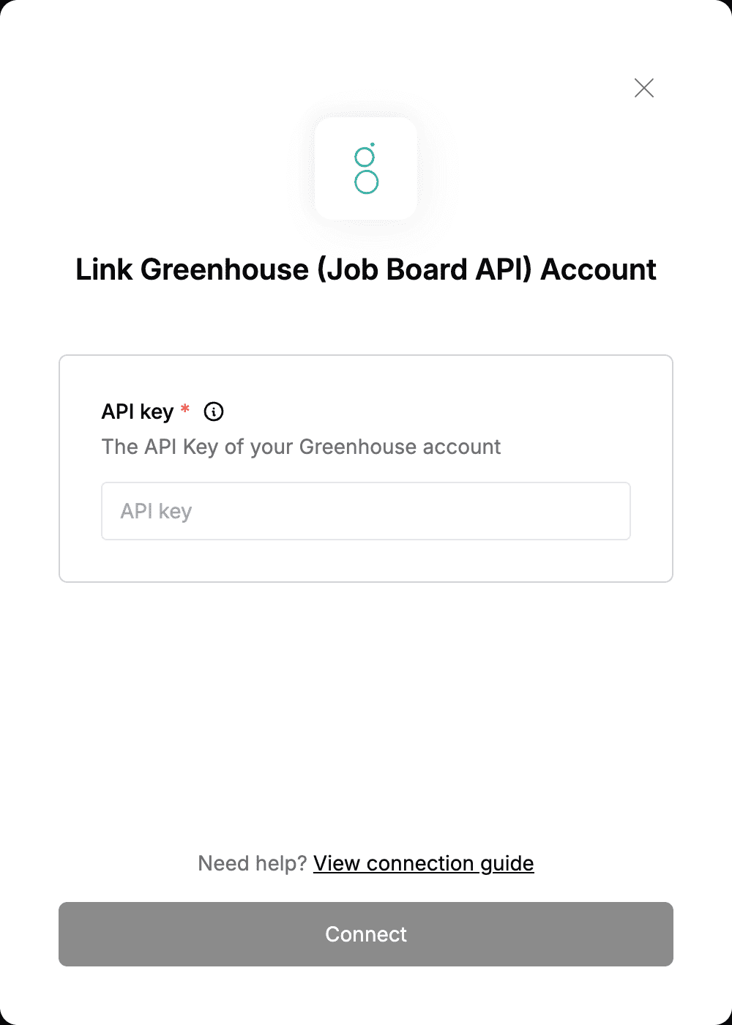Close the Link Greenhouse account dialog
732x1025 pixels.
click(644, 88)
